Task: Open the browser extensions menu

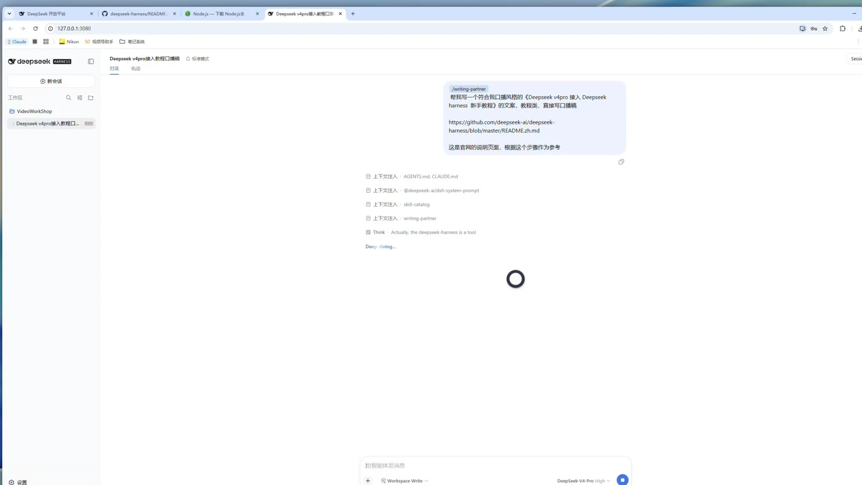Action: tap(843, 29)
